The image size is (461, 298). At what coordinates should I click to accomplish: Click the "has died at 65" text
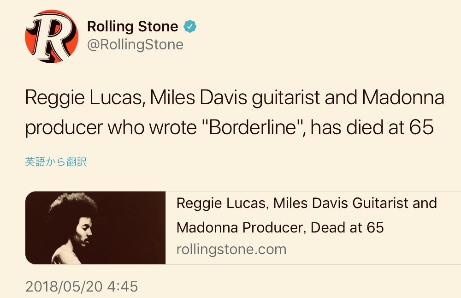pos(372,128)
